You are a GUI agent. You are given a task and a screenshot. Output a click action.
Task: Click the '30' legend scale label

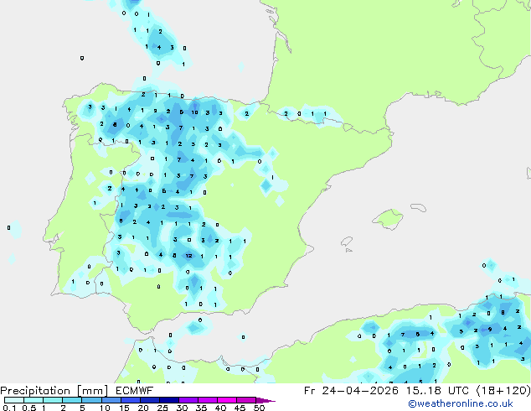click(182, 408)
